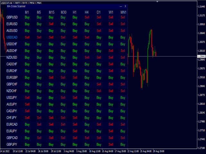
Task: Click CHFJPY H4 Buy signal
Action: (87, 118)
